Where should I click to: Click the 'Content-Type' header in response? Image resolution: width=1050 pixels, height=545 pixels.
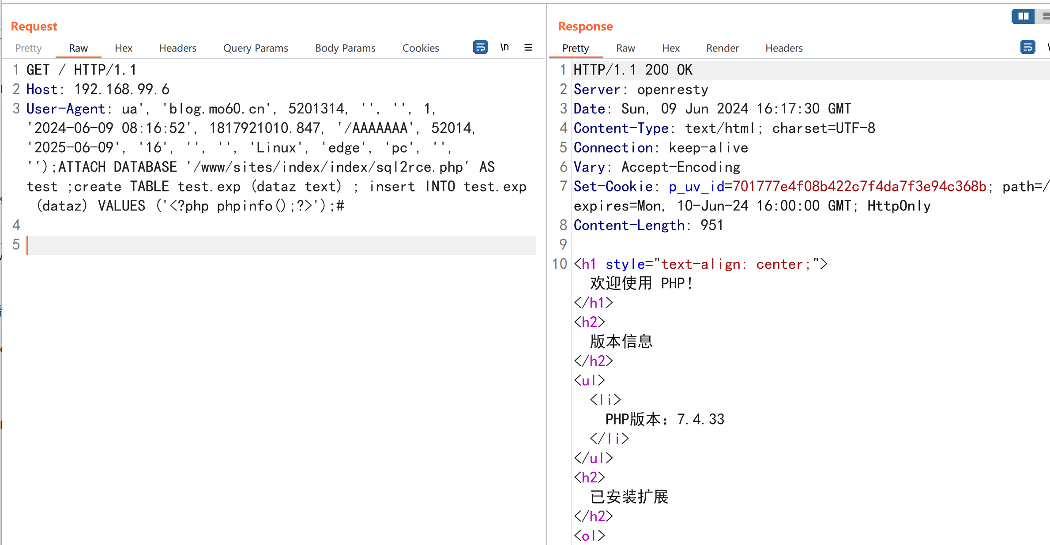click(x=621, y=128)
